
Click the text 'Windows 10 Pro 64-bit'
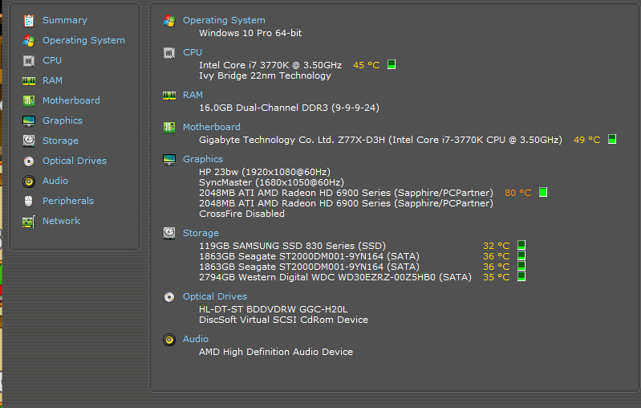(x=250, y=33)
